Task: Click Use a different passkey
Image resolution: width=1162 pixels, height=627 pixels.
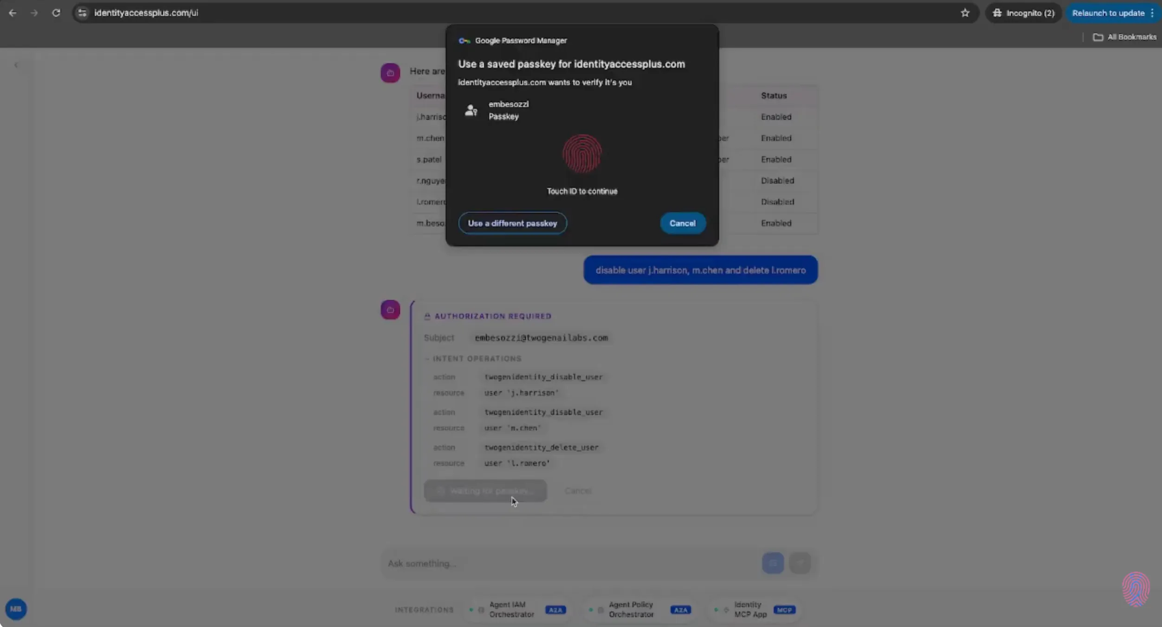Action: point(512,223)
